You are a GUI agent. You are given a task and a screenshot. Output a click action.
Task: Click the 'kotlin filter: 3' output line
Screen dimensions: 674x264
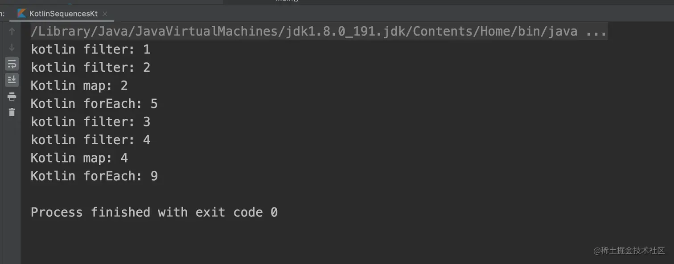point(90,122)
